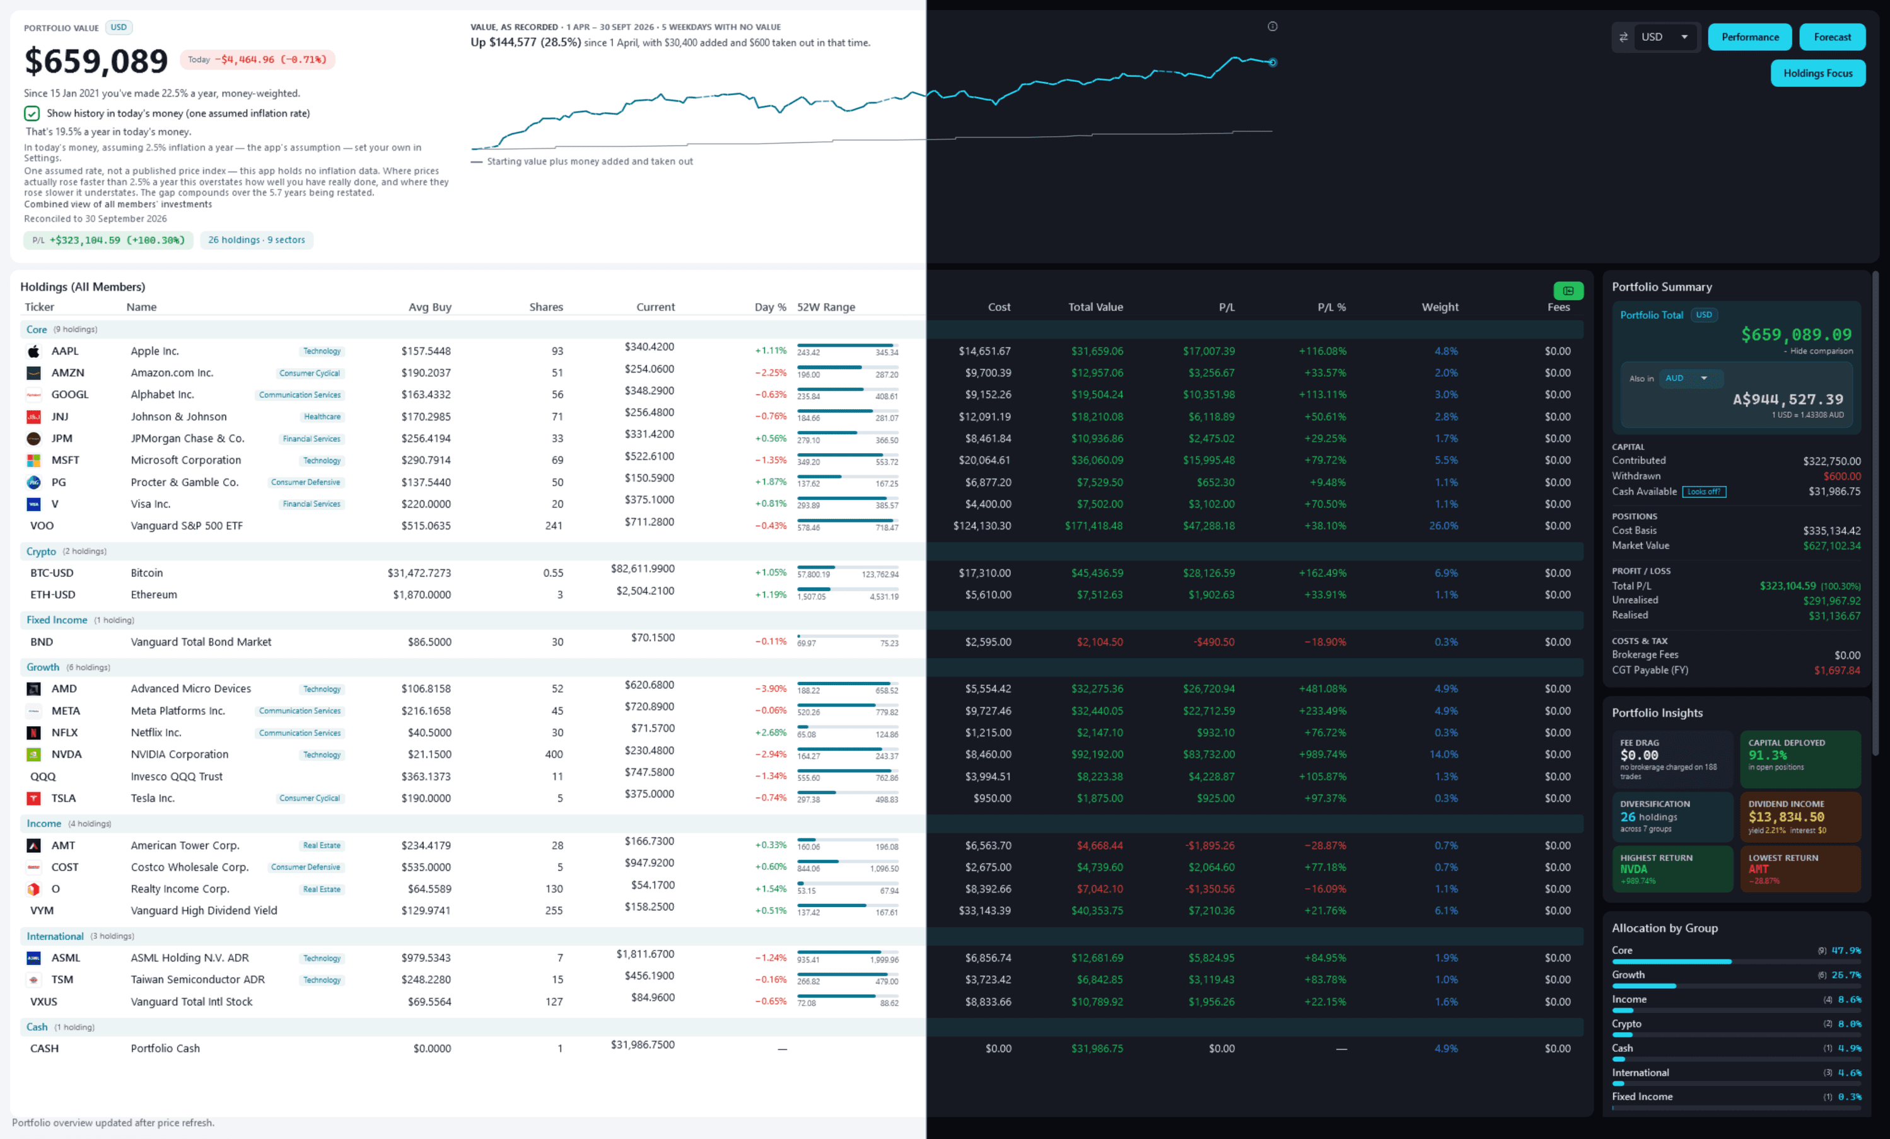The width and height of the screenshot is (1890, 1139).
Task: Click the ASML logo in International group
Action: (34, 957)
